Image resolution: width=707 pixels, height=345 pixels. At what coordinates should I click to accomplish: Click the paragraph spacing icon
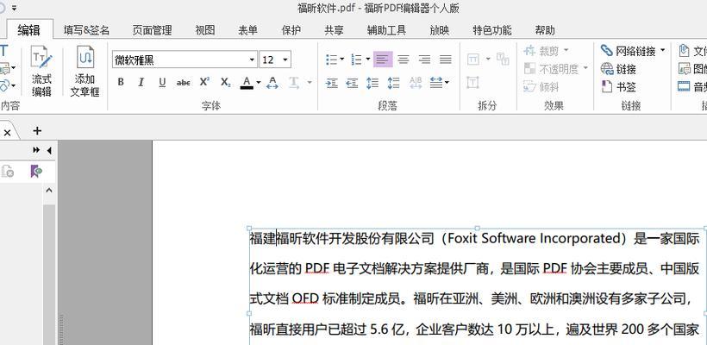(394, 83)
